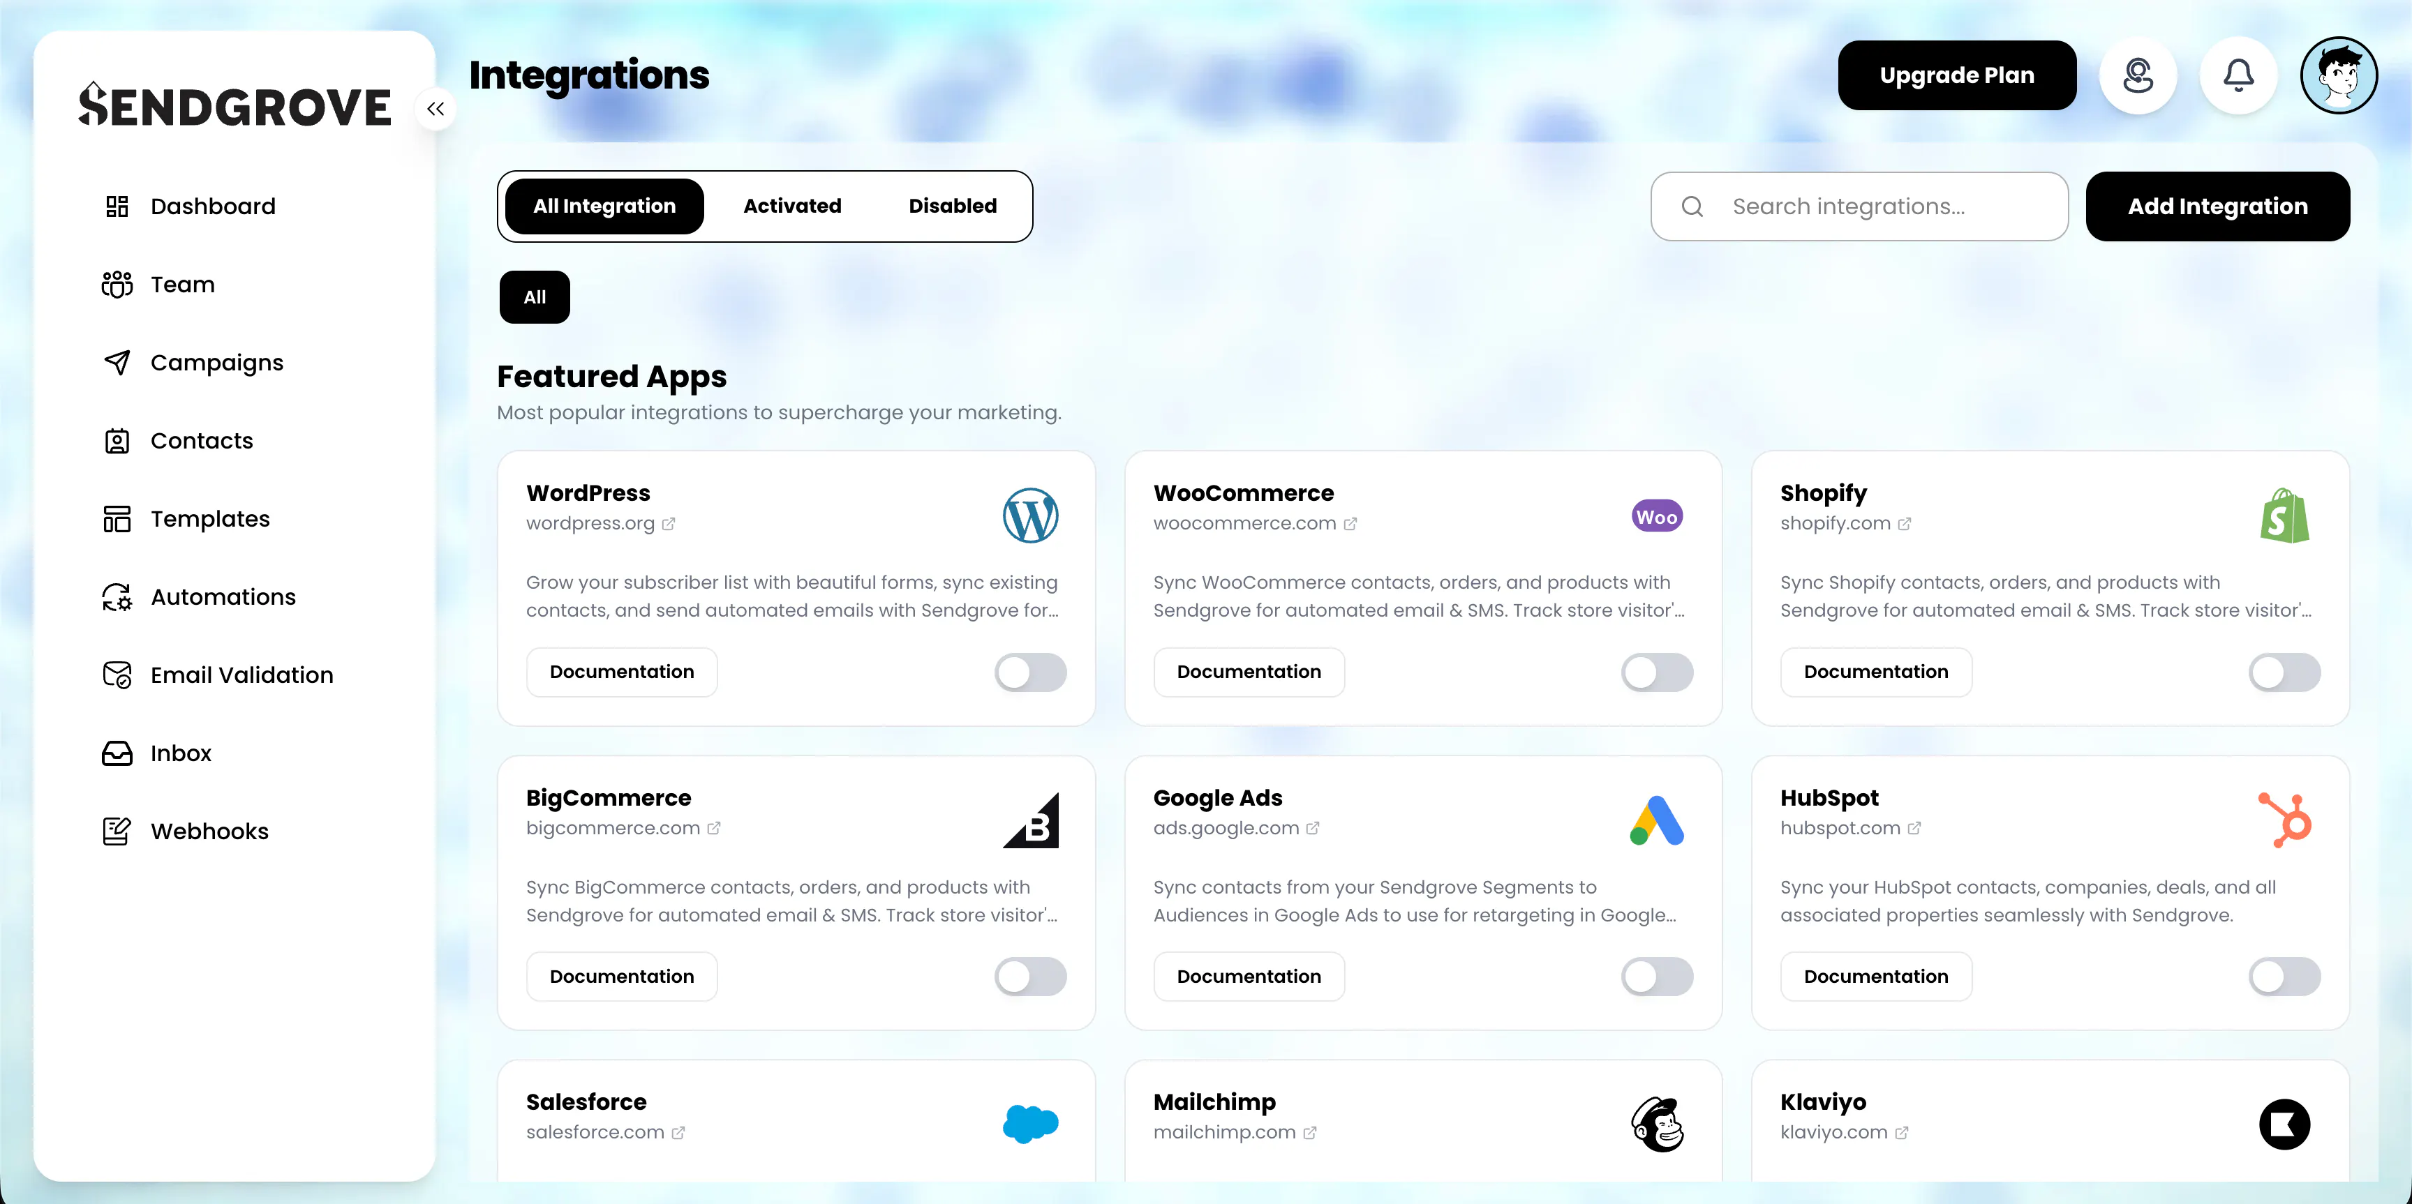Click the WooCommerce logo icon
The image size is (2412, 1204).
(x=1656, y=516)
